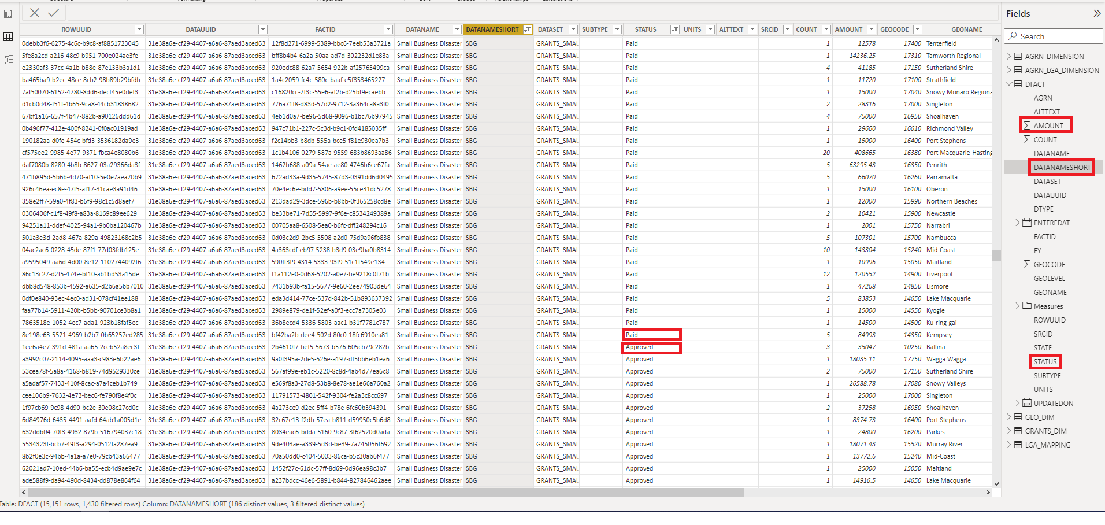
Task: Open the GEOCODE column dropdown
Action: coord(917,29)
